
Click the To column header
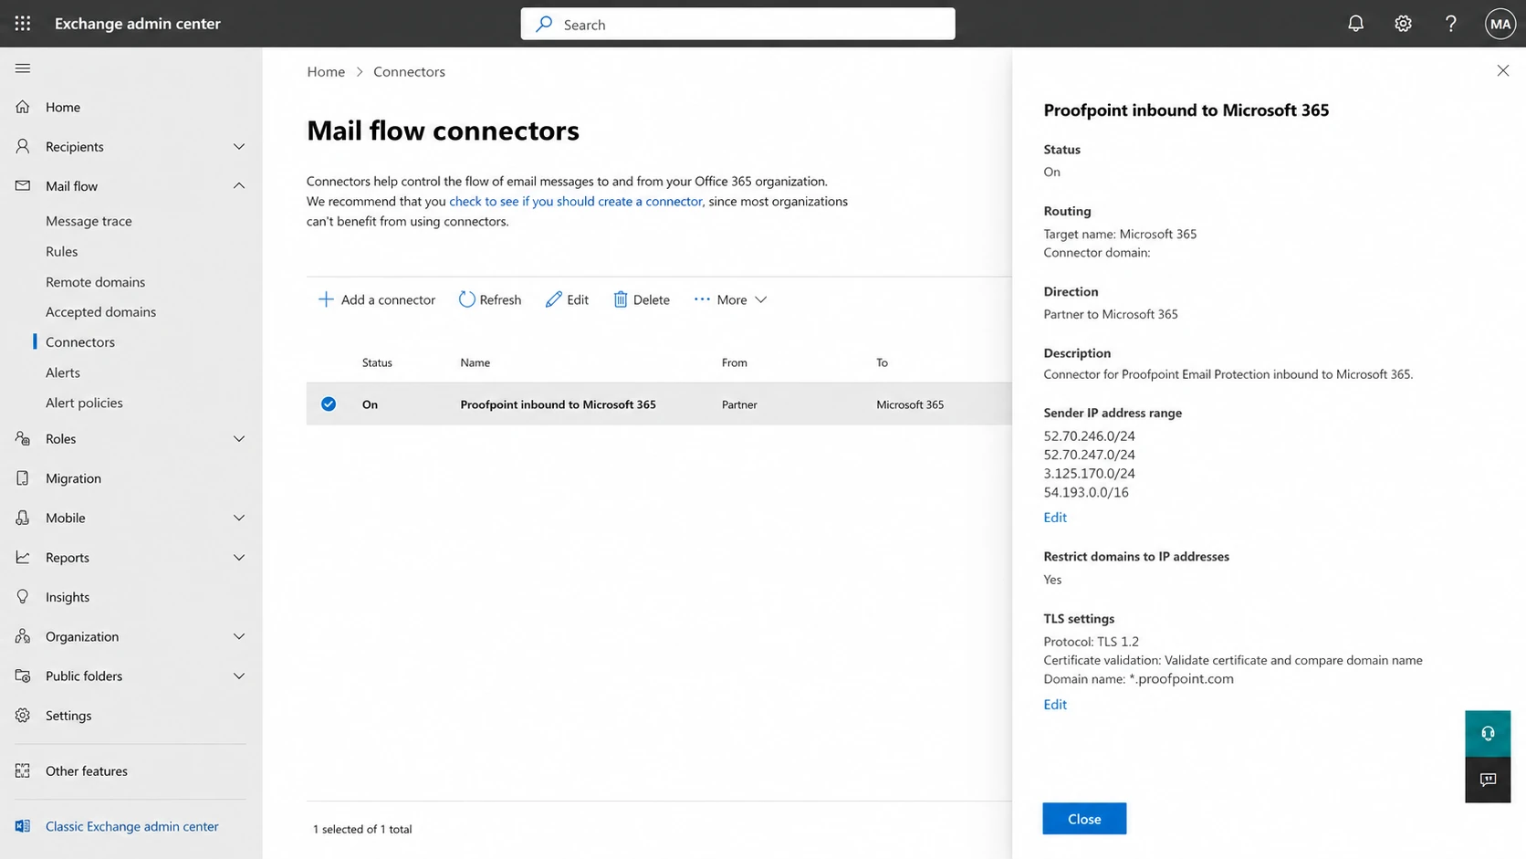882,362
